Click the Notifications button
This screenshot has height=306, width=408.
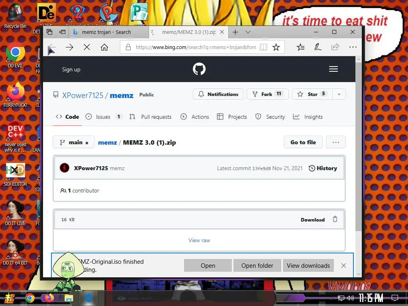(218, 94)
